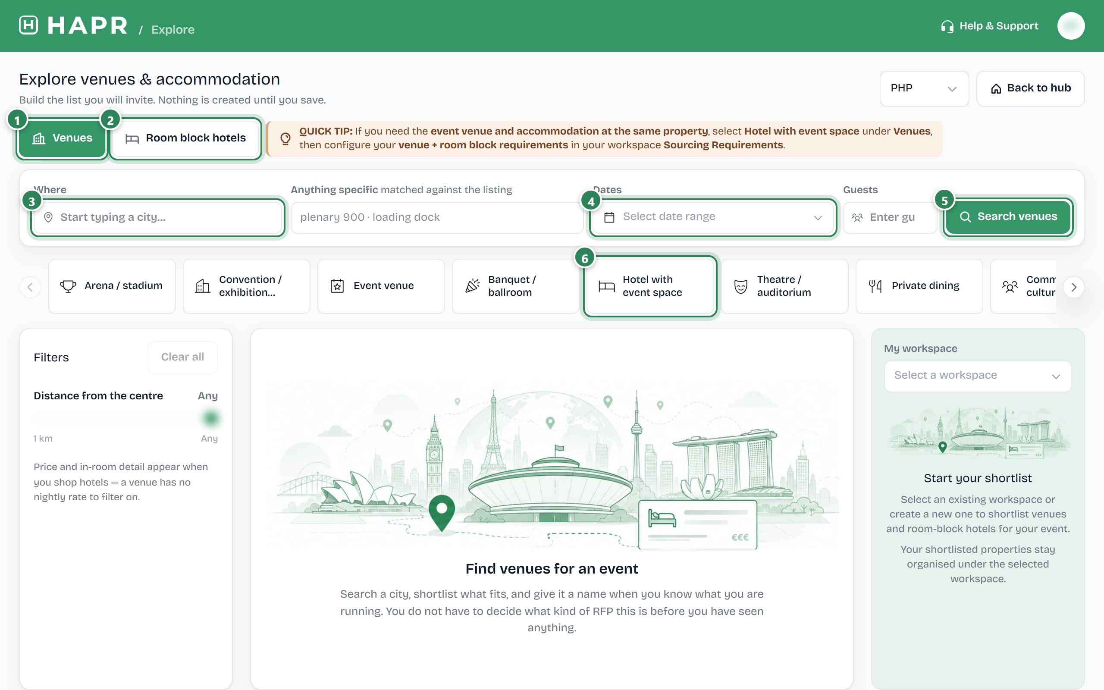The height and width of the screenshot is (690, 1104).
Task: Click the party popper icon for Banquet / ballroom
Action: 472,286
